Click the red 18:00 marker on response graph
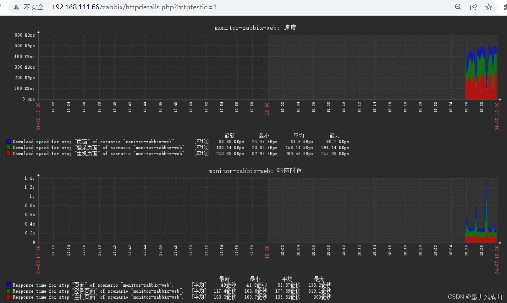 (267, 252)
